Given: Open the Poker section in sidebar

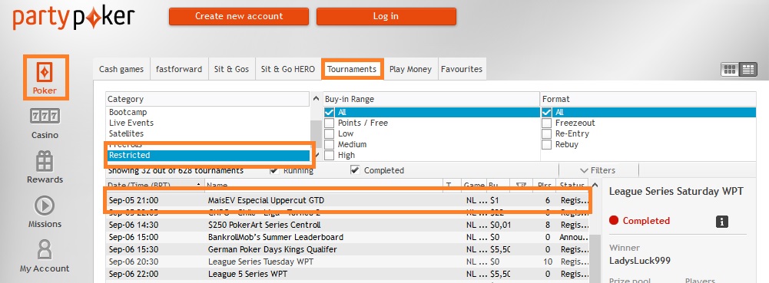Looking at the screenshot, I should pyautogui.click(x=45, y=77).
